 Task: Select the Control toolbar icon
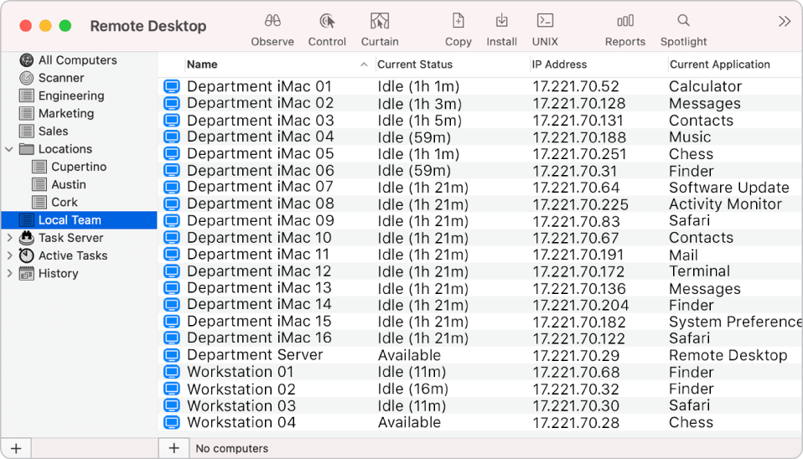pos(327,21)
